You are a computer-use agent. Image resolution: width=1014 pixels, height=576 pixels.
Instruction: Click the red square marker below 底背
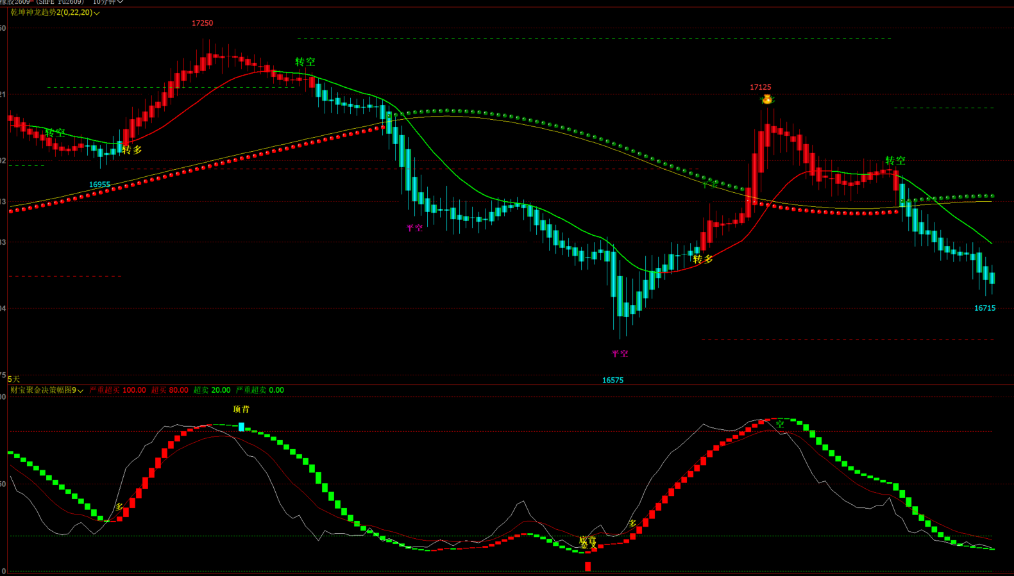tap(587, 566)
